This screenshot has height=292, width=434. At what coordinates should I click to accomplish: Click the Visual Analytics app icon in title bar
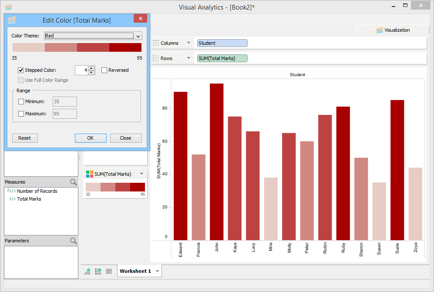(x=8, y=7)
